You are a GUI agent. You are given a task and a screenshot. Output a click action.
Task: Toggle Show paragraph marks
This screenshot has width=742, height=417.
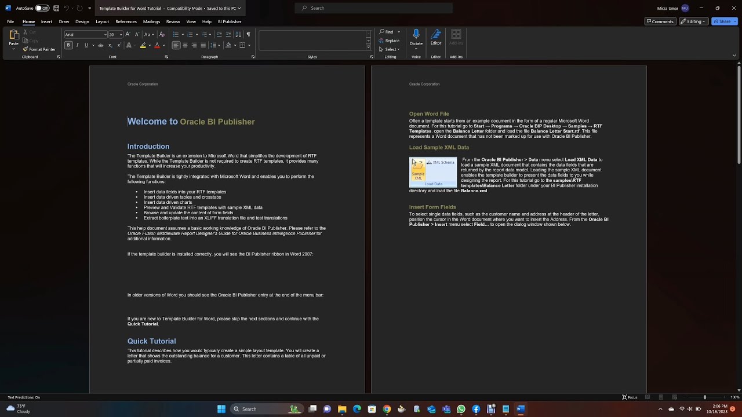[248, 34]
